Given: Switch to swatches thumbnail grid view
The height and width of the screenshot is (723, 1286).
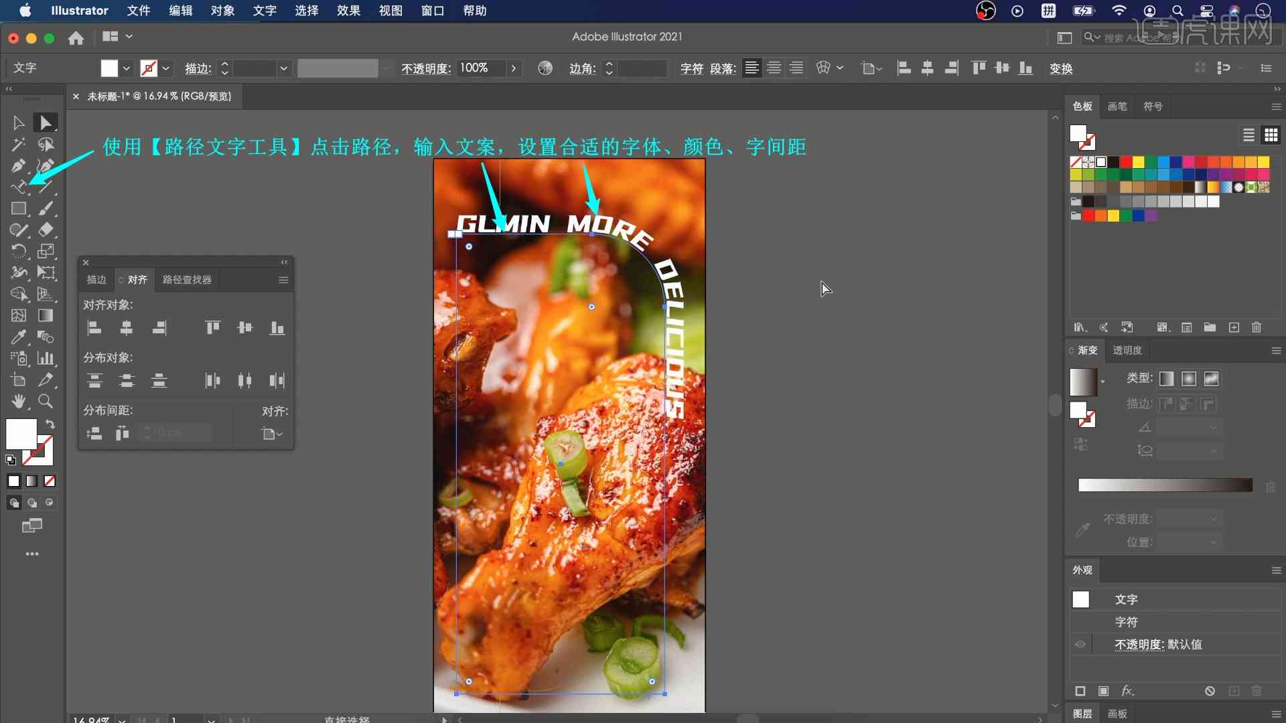Looking at the screenshot, I should pos(1271,135).
